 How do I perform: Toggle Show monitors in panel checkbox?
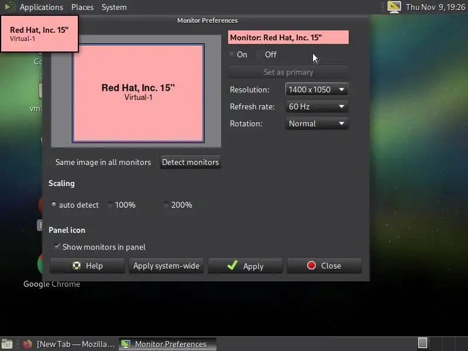pos(57,246)
